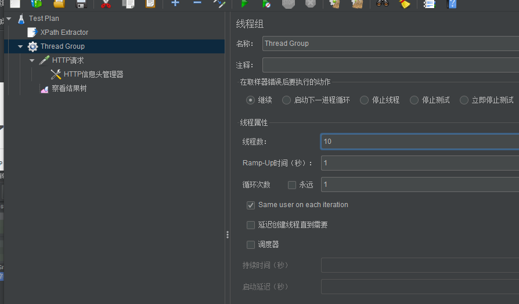The image size is (519, 304).
Task: Click the Stop sign toolbar icon
Action: tap(289, 3)
